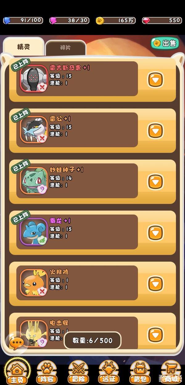This screenshot has width=185, height=385.
Task: Tap the blue stamina bar 91/100
Action: [x=23, y=20]
